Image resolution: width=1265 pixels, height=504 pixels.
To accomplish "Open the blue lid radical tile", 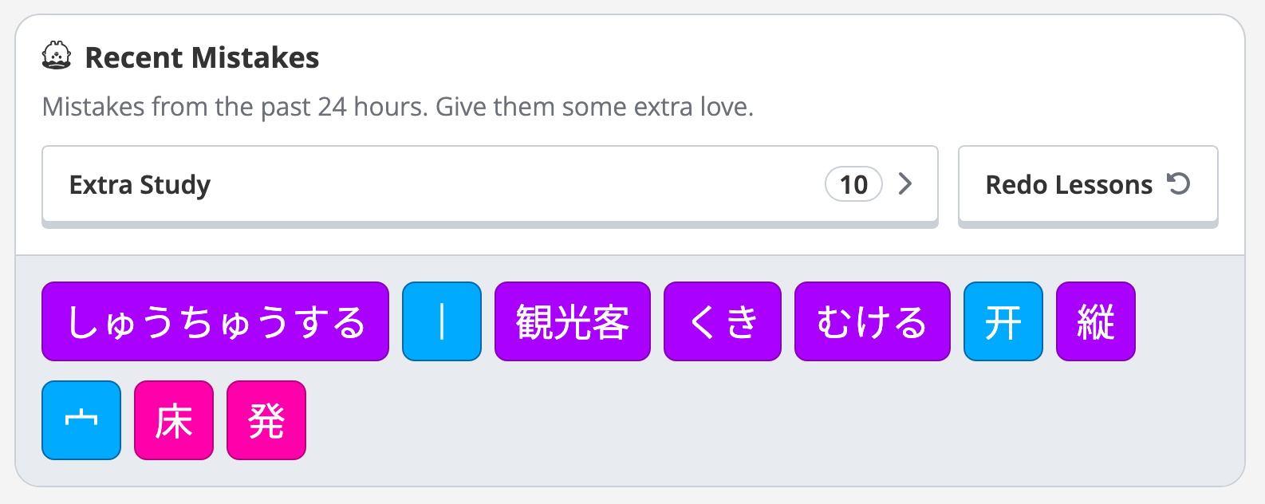I will [x=81, y=420].
